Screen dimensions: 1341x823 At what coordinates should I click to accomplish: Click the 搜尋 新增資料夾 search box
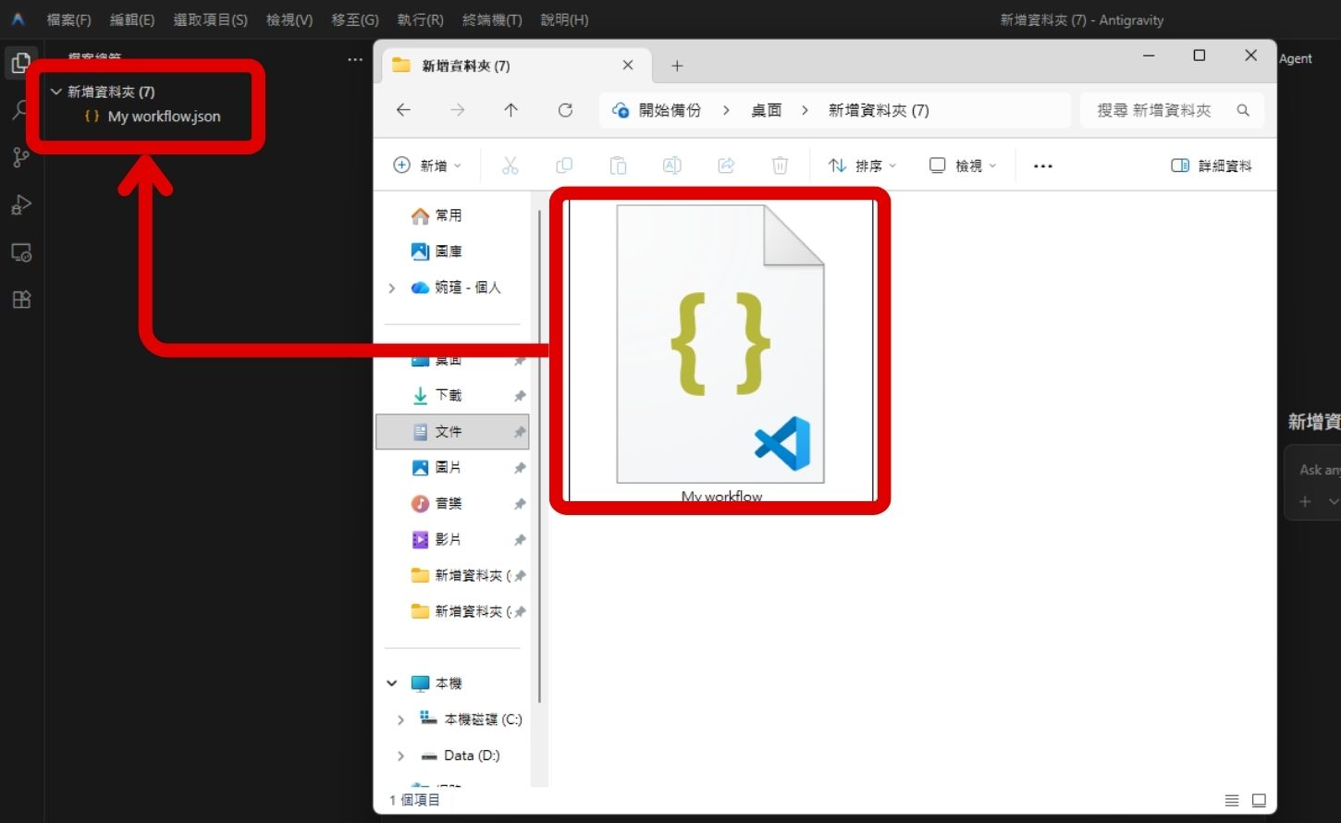[1161, 110]
